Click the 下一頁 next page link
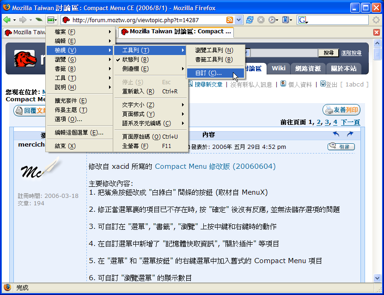This screenshot has width=384, height=295. 350,122
